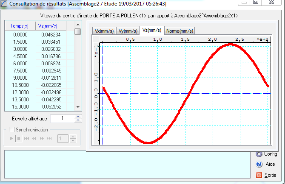Select time cell 7.5000
285x184 pixels.
pyautogui.click(x=20, y=71)
